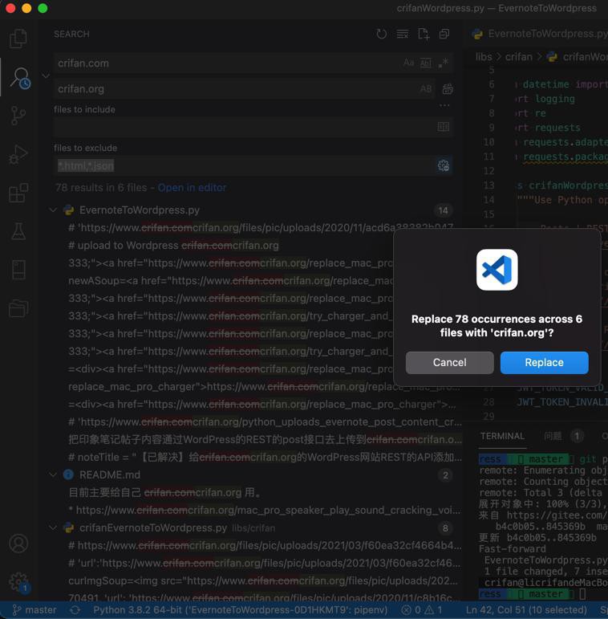Image resolution: width=608 pixels, height=619 pixels.
Task: Open the Extensions view
Action: (18, 193)
